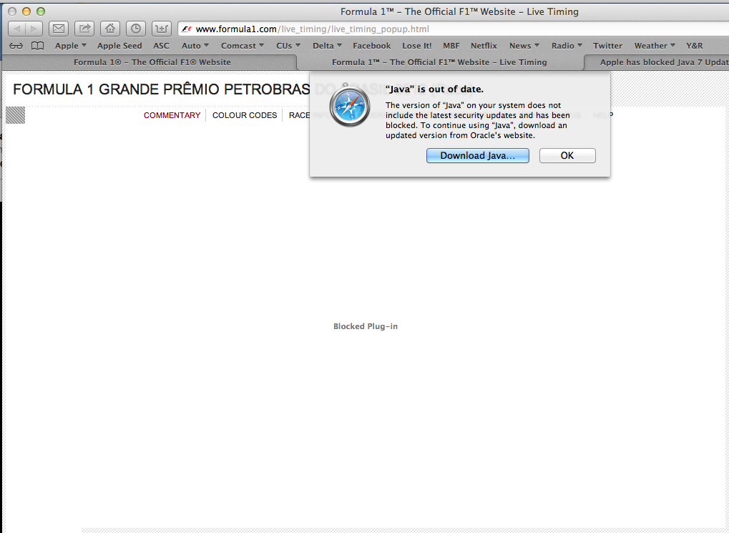Image resolution: width=729 pixels, height=533 pixels.
Task: Open the Lose It! bookmark
Action: click(x=416, y=46)
